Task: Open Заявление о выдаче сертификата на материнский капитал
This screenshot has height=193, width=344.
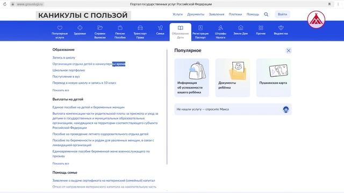Action: click(104, 181)
